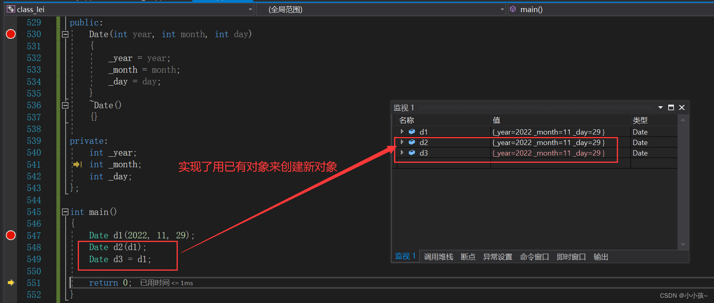This screenshot has width=714, height=303.
Task: Click the d2 variable object icon
Action: [412, 142]
